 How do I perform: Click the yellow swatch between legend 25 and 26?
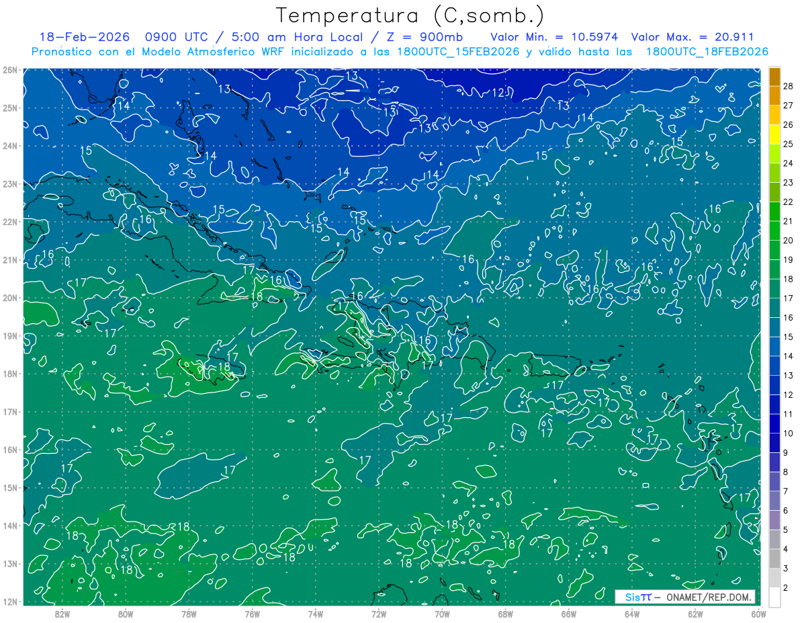[774, 134]
